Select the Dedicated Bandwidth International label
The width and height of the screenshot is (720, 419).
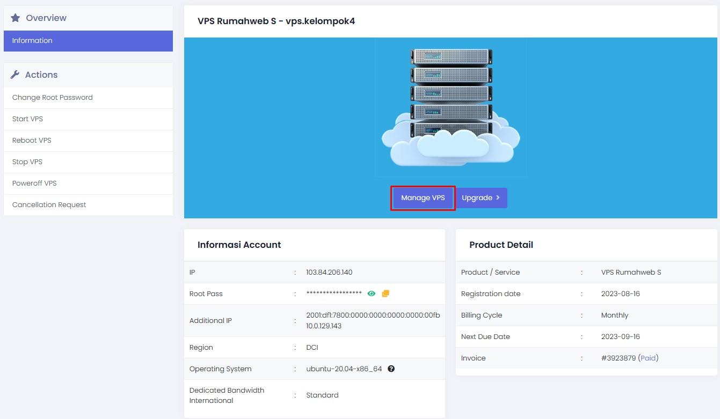(x=227, y=395)
